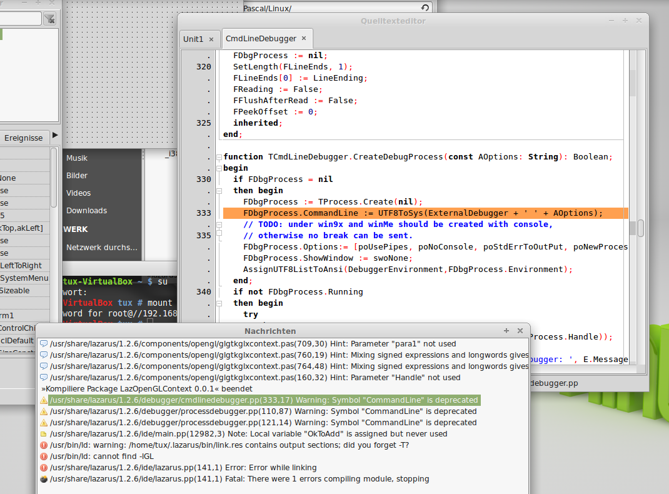The width and height of the screenshot is (669, 494).
Task: Collapse the CreateDebugProcess function fold marker
Action: point(218,157)
